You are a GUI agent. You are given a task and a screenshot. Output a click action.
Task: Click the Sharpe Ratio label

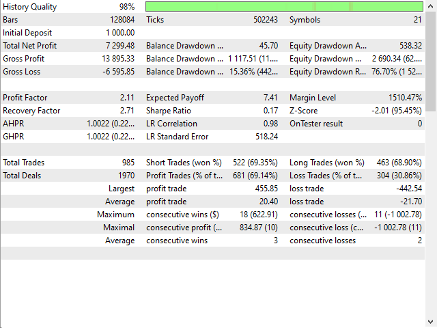pos(169,111)
